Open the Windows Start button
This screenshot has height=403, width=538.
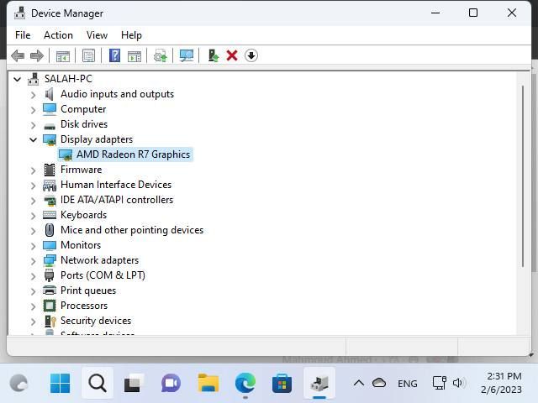pyautogui.click(x=60, y=383)
